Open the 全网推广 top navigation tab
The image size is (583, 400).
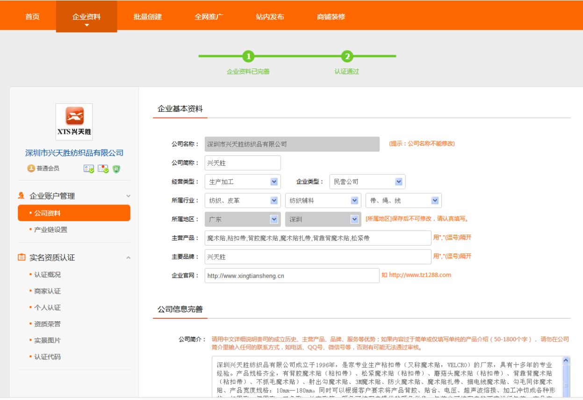(209, 17)
